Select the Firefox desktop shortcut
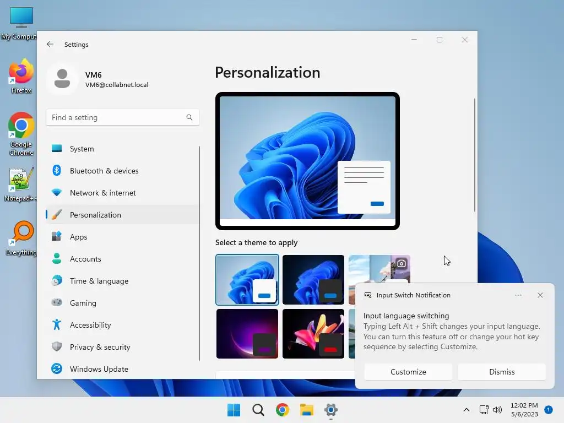The width and height of the screenshot is (564, 423). [x=21, y=76]
